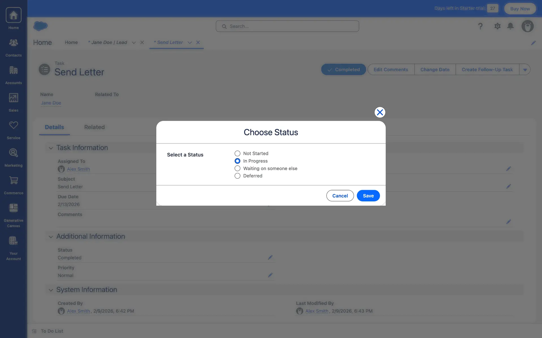Viewport: 542px width, 338px height.
Task: Open the Send Letter tab dropdown chevron
Action: point(190,43)
